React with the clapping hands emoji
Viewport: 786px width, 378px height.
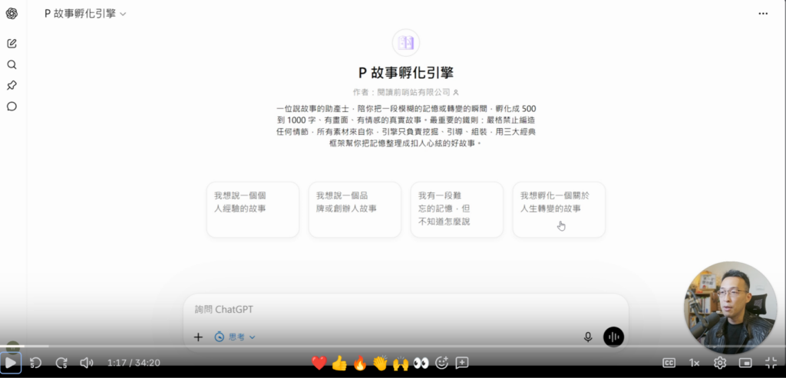click(x=381, y=363)
